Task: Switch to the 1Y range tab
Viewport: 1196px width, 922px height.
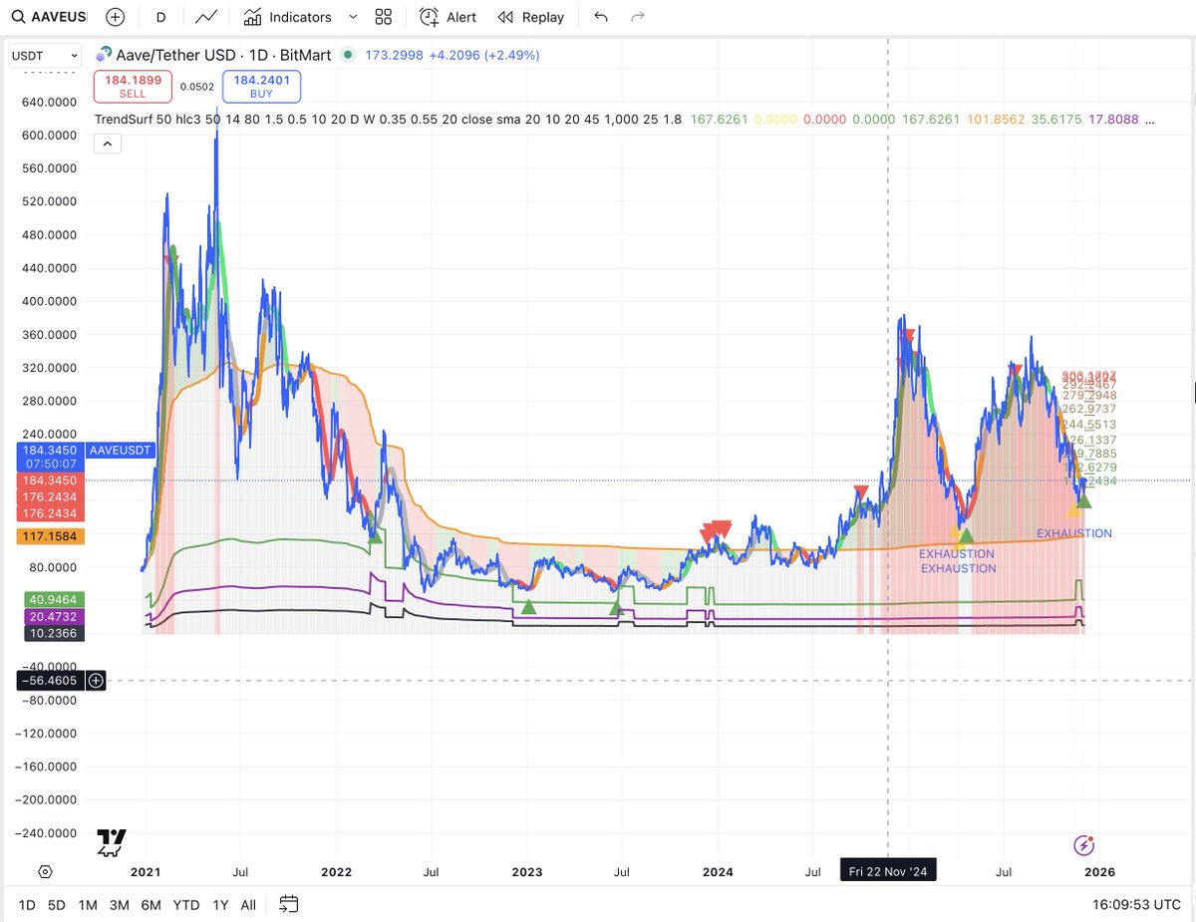Action: (219, 905)
